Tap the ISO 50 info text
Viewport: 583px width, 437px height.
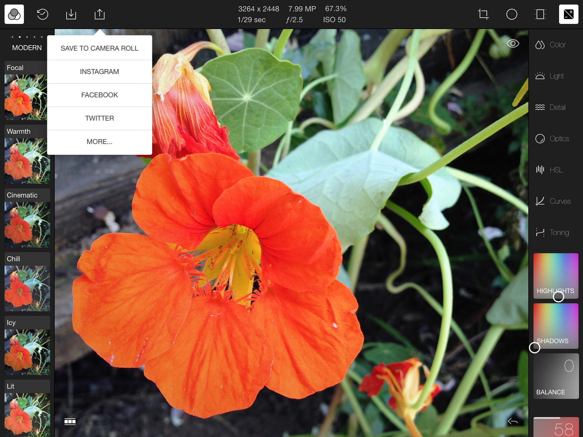[x=334, y=20]
